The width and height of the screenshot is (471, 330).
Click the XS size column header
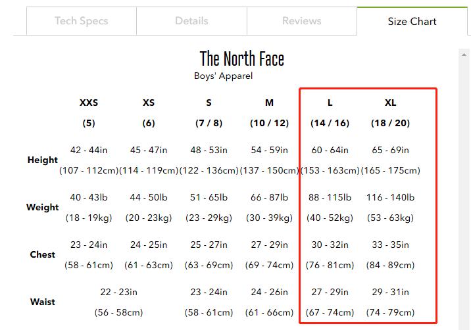tap(149, 103)
